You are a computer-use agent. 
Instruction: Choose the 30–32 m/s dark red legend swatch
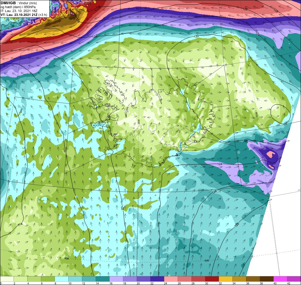212,279
